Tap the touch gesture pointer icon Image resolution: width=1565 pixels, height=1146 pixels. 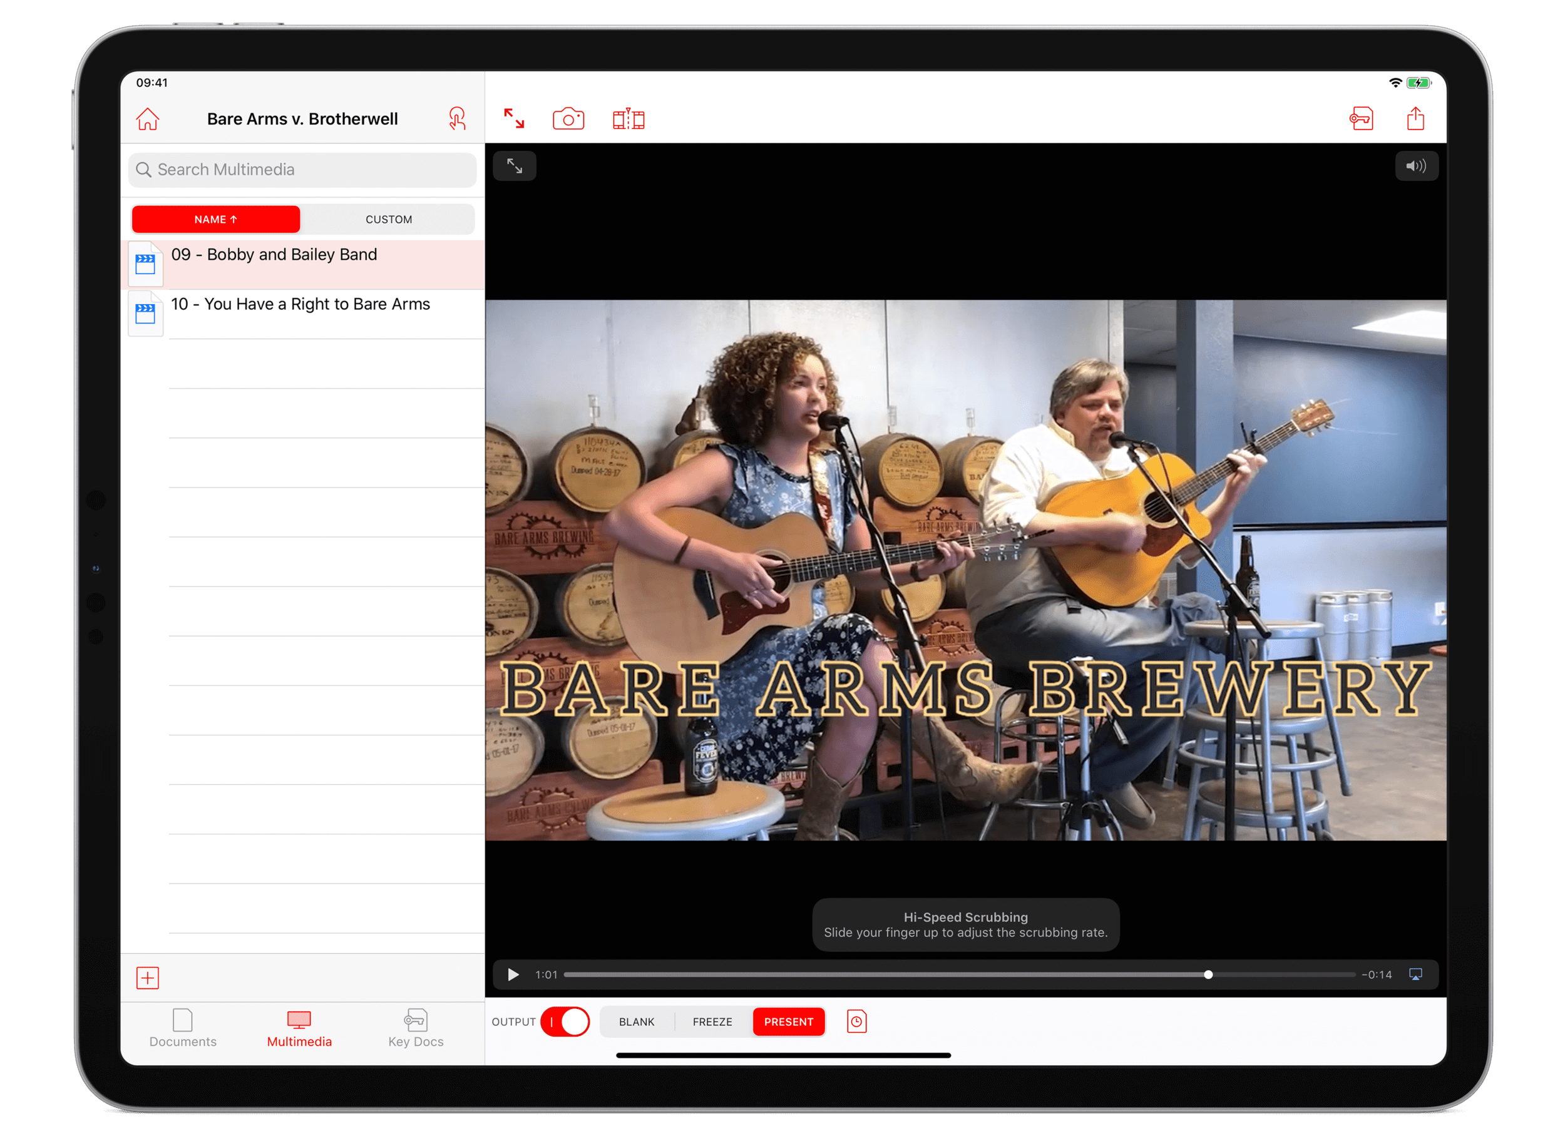(x=456, y=119)
